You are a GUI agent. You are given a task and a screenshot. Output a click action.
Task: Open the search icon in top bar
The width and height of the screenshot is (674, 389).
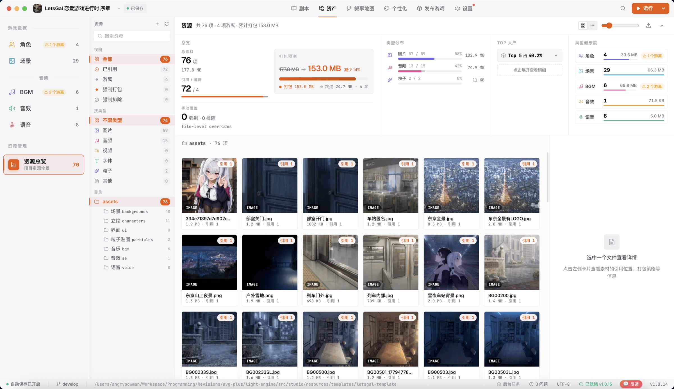pos(623,8)
